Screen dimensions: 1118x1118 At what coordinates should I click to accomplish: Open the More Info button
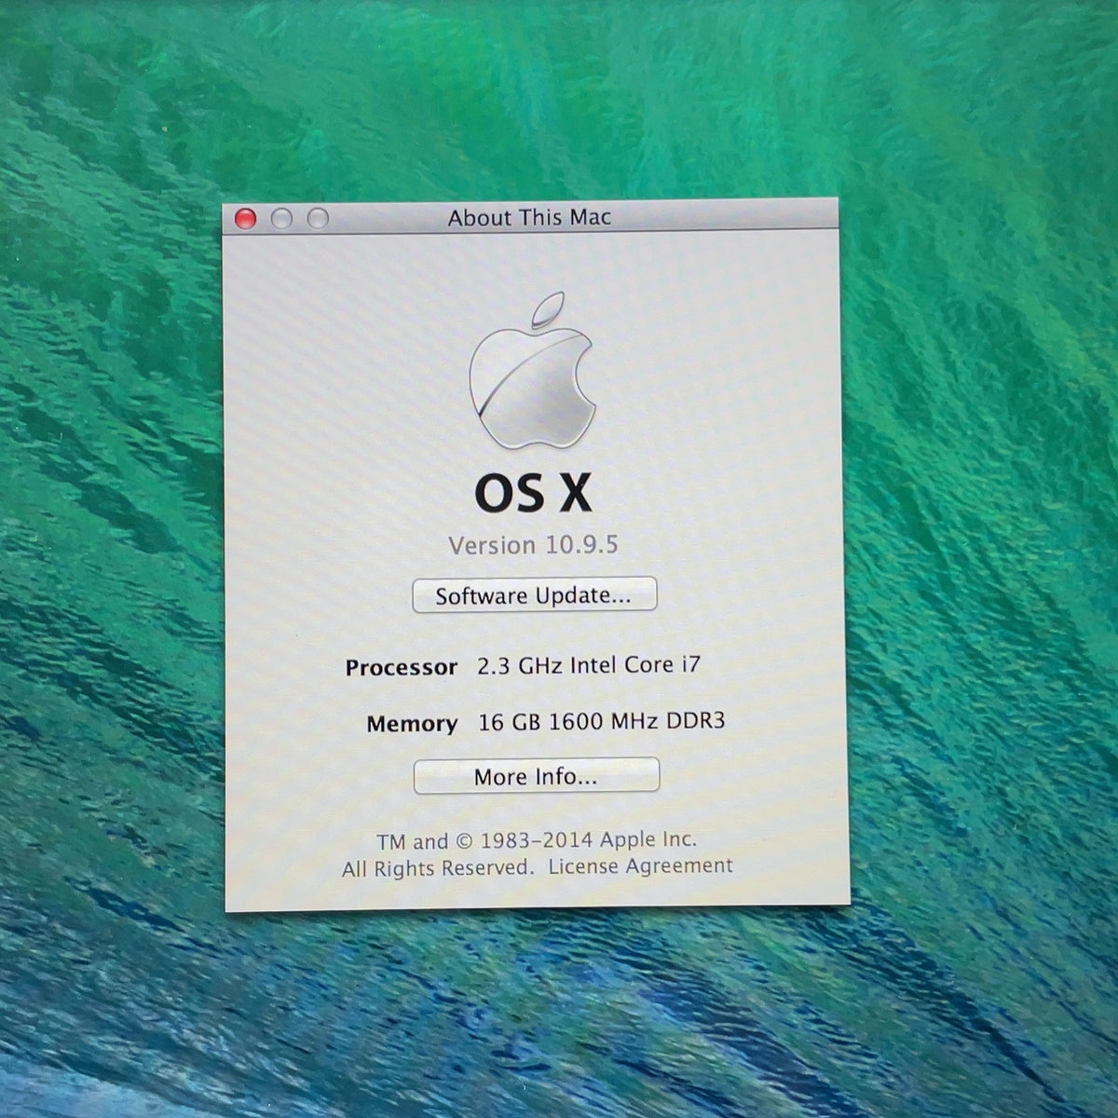(537, 776)
